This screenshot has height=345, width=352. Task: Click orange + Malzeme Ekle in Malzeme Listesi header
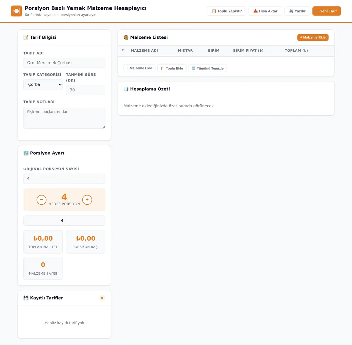click(x=313, y=38)
